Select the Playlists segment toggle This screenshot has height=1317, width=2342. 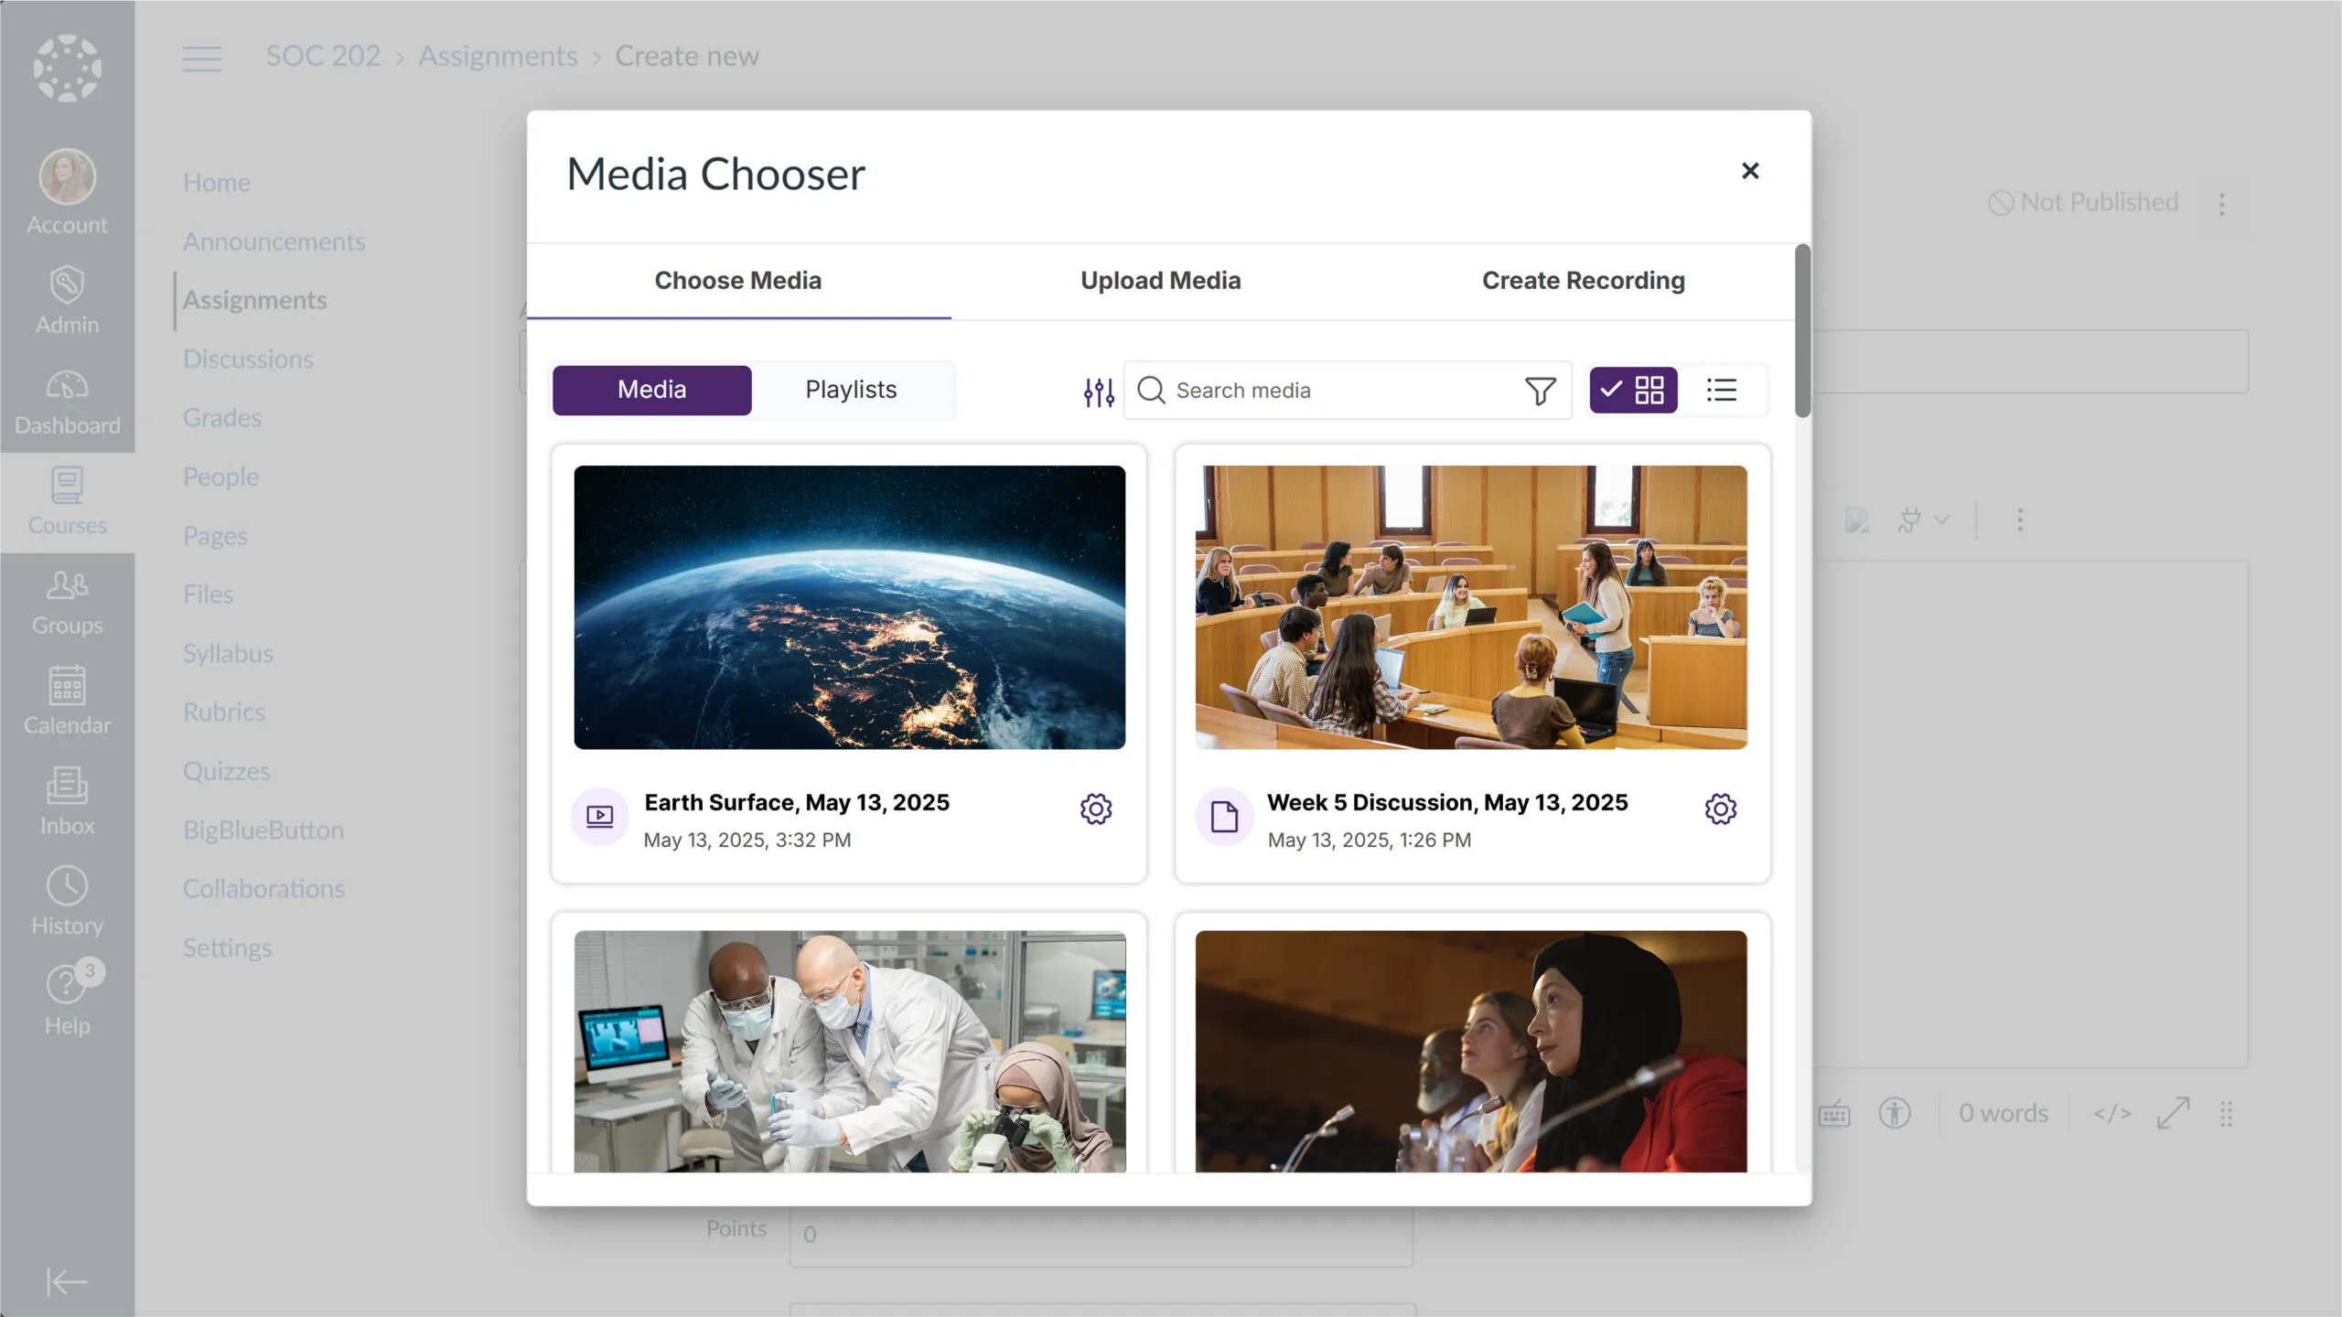pos(851,390)
